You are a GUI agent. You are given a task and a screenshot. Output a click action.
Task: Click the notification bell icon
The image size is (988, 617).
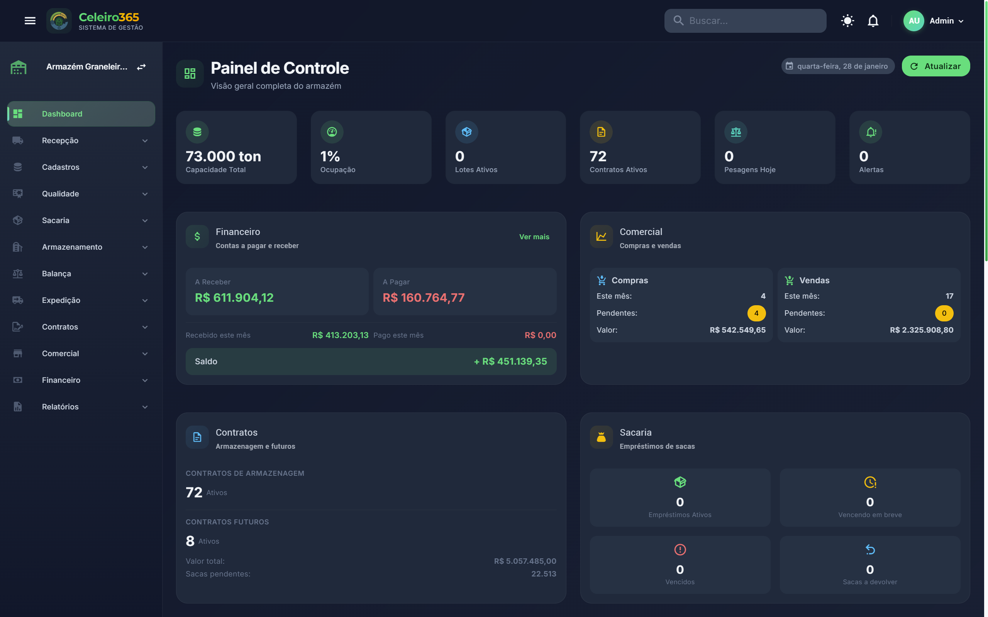tap(873, 20)
